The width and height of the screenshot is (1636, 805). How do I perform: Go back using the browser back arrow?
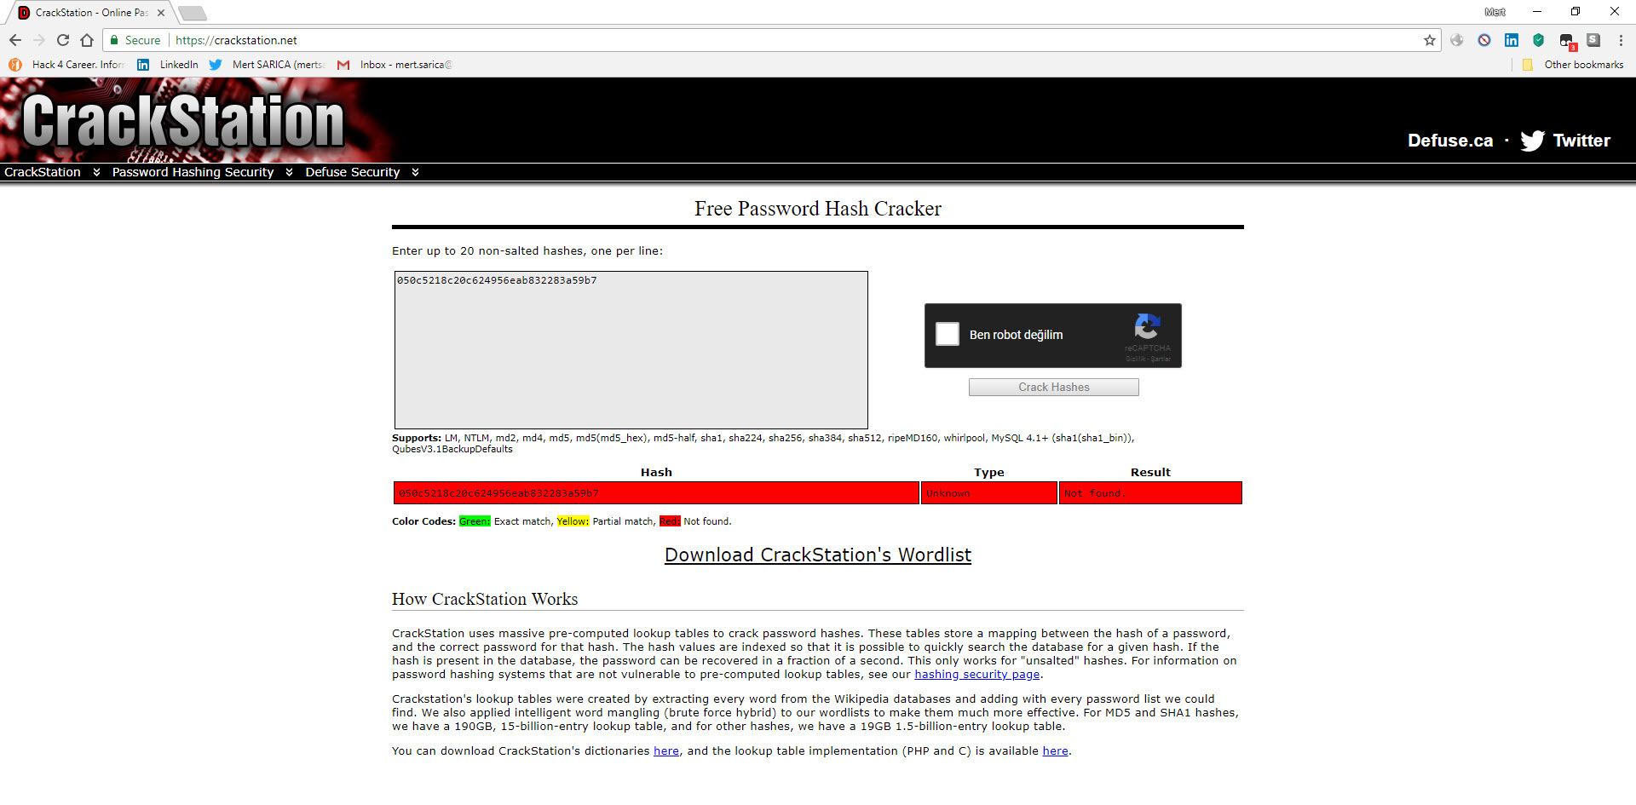coord(15,40)
